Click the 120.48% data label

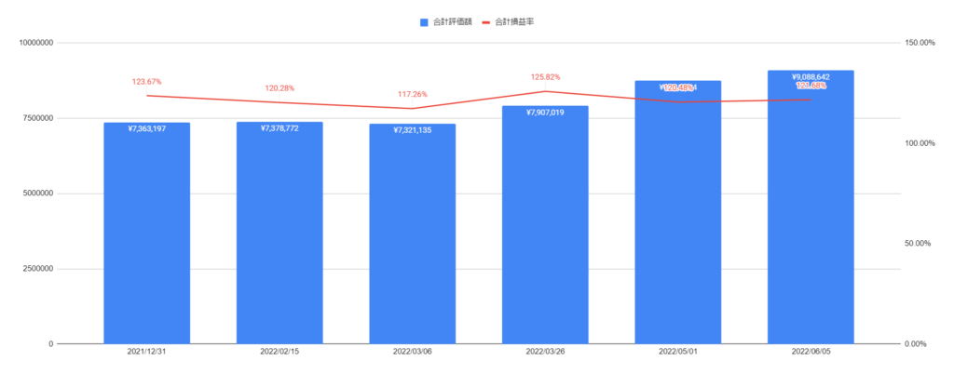[x=678, y=88]
